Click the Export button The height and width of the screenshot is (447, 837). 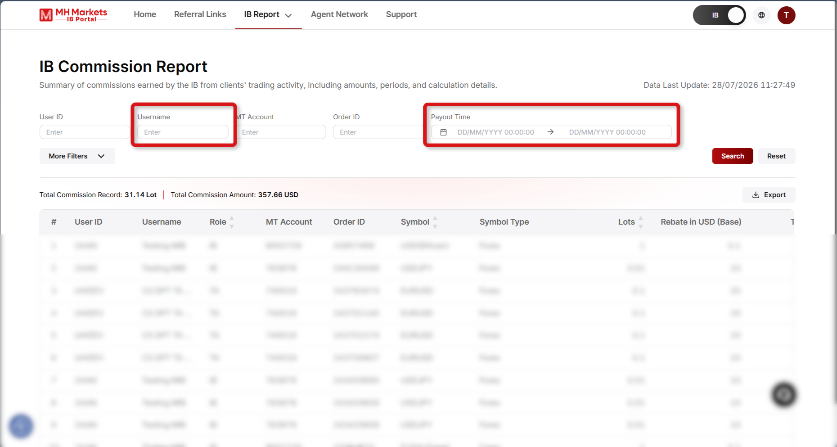(769, 195)
